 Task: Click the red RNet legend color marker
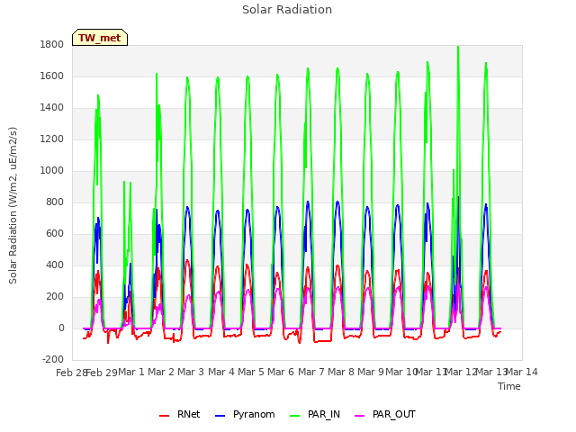(164, 416)
